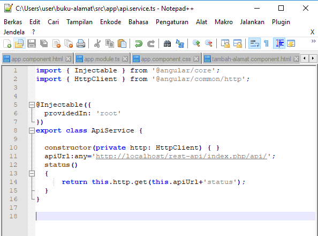Viewport: 318px width, 236px height.
Task: Paste clipboard with the Paste icon
Action: click(x=122, y=43)
